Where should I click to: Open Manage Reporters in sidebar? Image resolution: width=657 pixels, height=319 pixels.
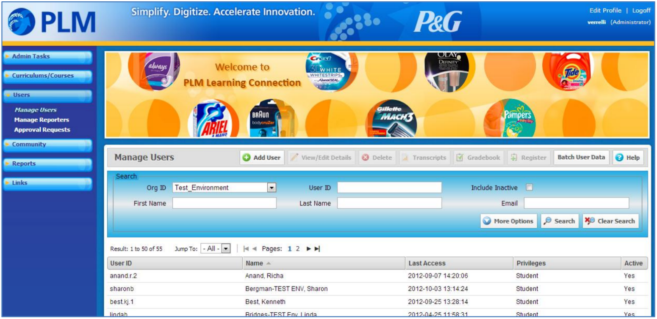pos(42,120)
